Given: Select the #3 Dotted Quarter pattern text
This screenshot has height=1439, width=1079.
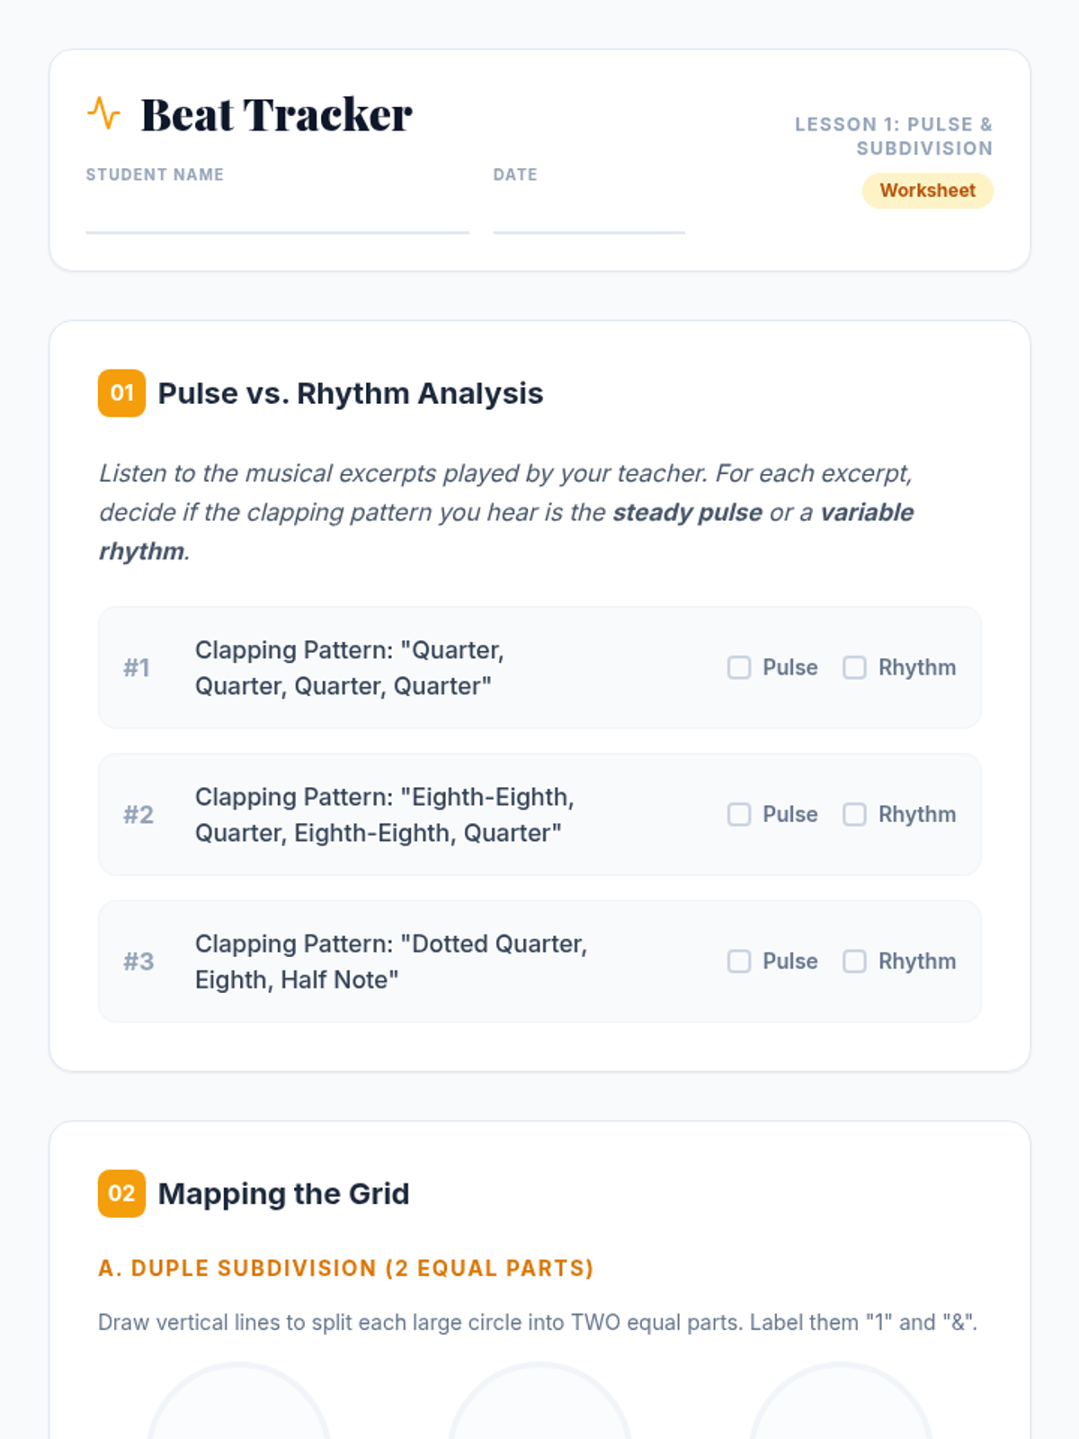Looking at the screenshot, I should point(391,961).
